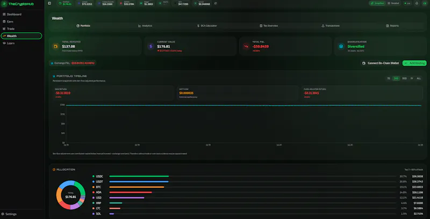
Task: Click the USD purple allocation bar
Action: (127, 198)
